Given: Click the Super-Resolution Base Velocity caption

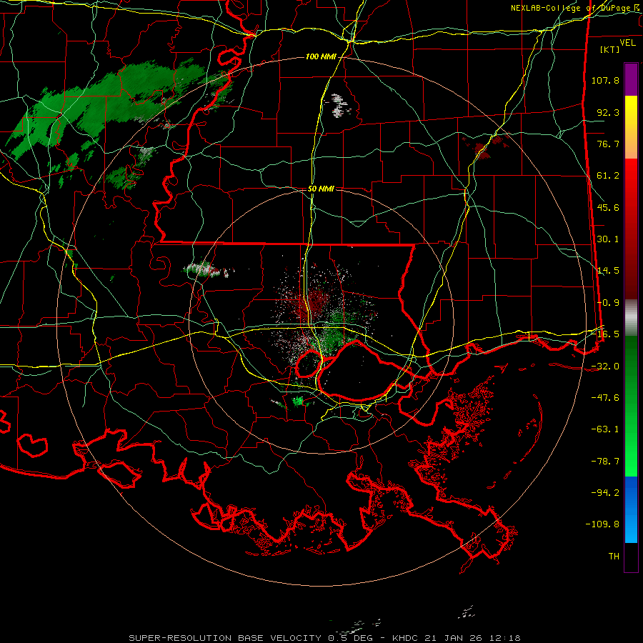Looking at the screenshot, I should point(324,638).
